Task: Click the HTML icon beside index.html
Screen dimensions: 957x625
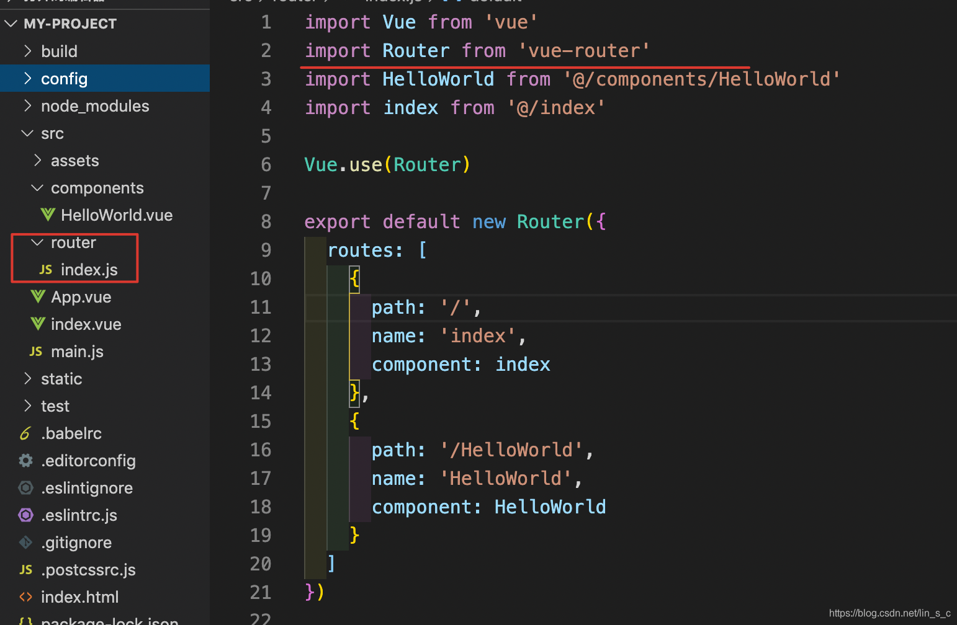Action: click(x=25, y=597)
